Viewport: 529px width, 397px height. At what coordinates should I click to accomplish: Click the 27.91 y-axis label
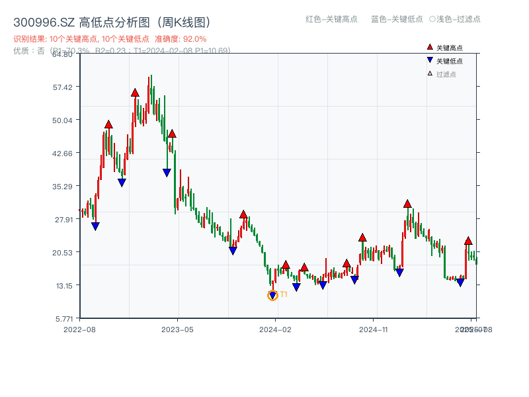pos(63,220)
